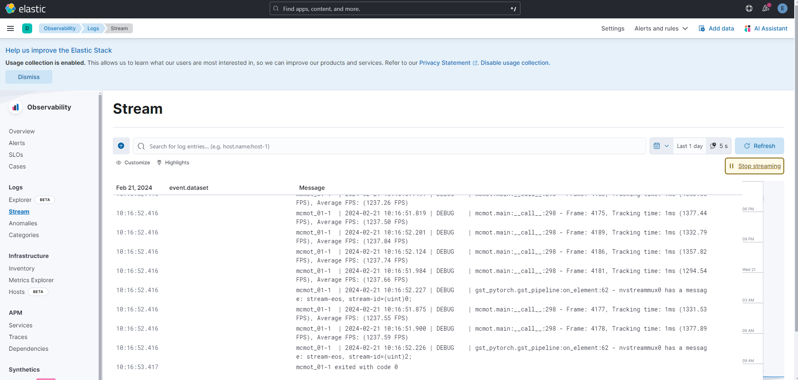
Task: Click the Last 1 day time range
Action: (x=690, y=146)
